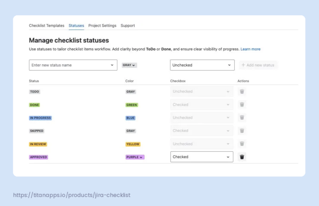Delete the TODO status using its trash icon

click(x=242, y=91)
